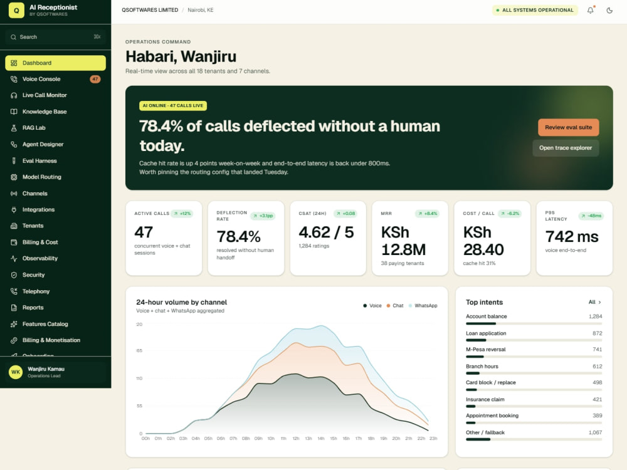
Task: Open Features Catalog section
Action: click(x=56, y=324)
